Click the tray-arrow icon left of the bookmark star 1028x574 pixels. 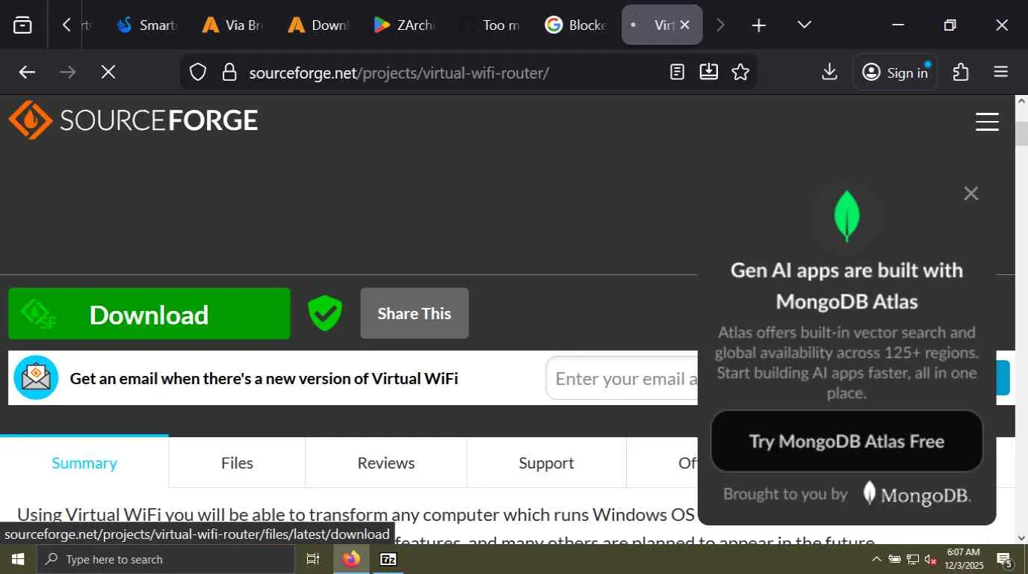tap(708, 72)
